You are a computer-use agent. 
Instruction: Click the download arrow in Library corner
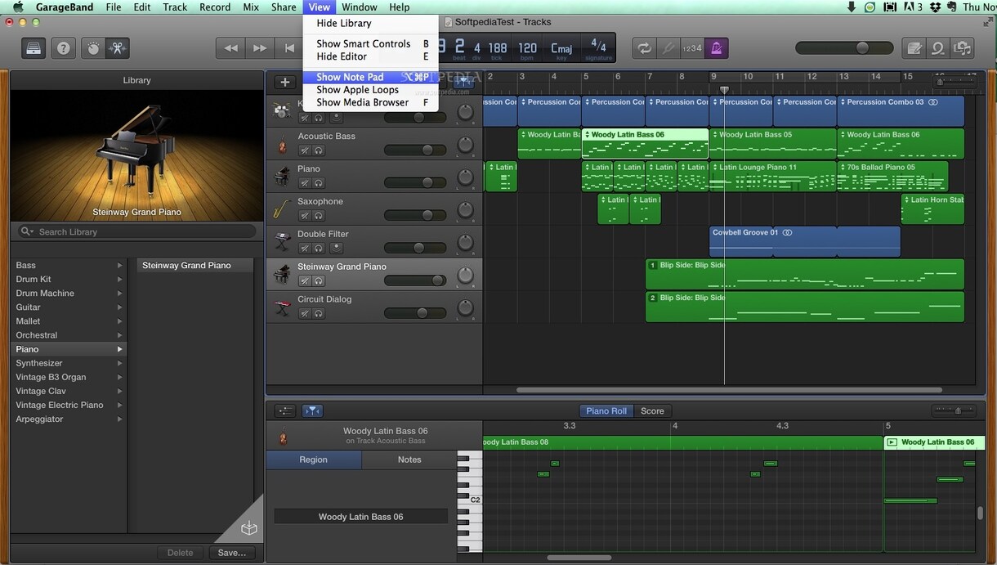[x=249, y=529]
